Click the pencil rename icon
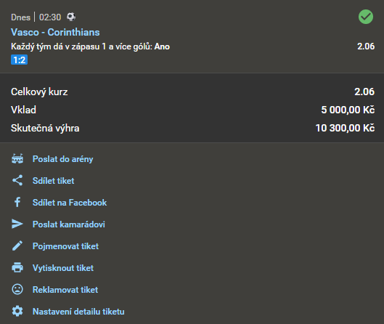384x324 pixels. [x=17, y=246]
